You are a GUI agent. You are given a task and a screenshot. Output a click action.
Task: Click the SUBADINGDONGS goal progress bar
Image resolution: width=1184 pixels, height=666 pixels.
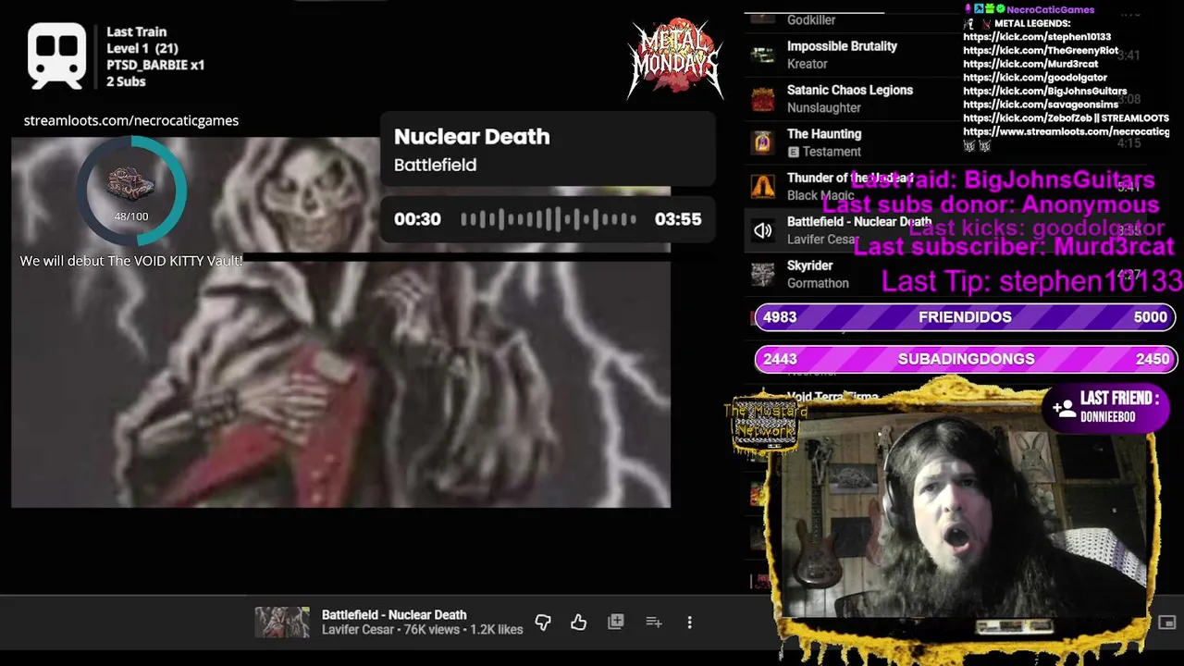click(965, 359)
